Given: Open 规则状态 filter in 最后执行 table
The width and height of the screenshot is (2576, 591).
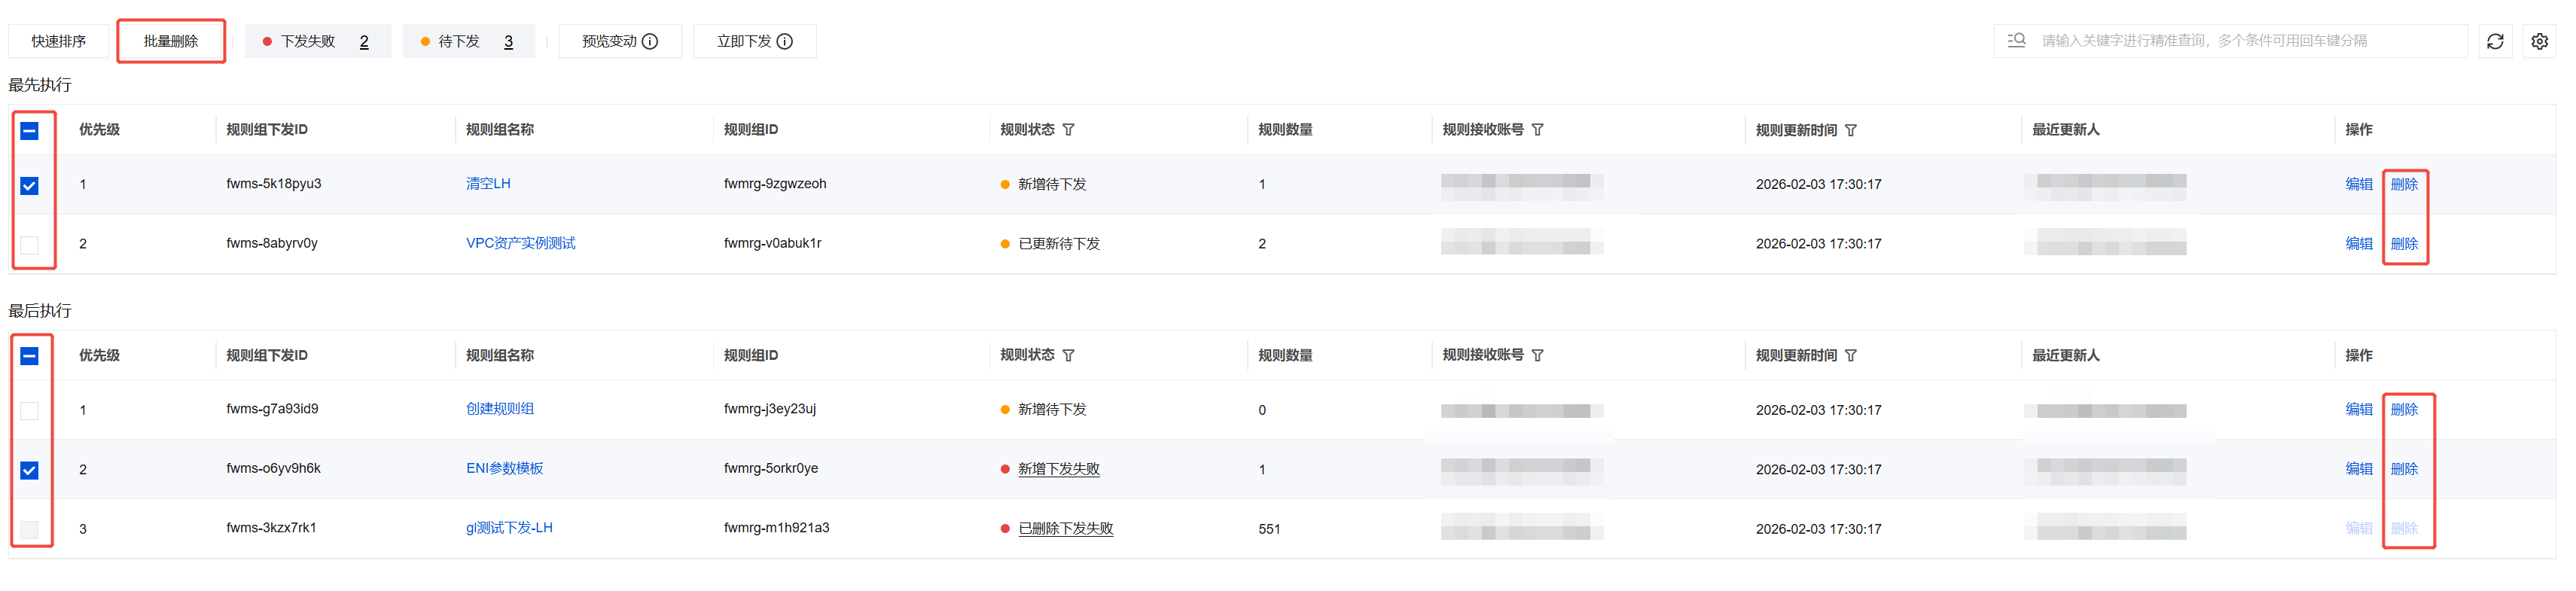Looking at the screenshot, I should coord(1068,356).
